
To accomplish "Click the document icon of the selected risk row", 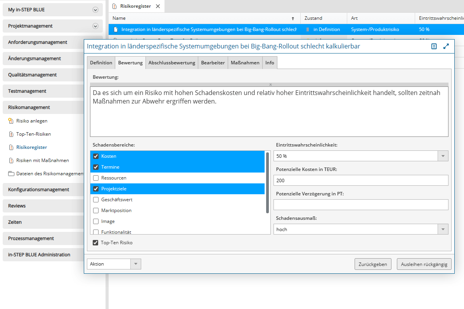I will click(115, 29).
